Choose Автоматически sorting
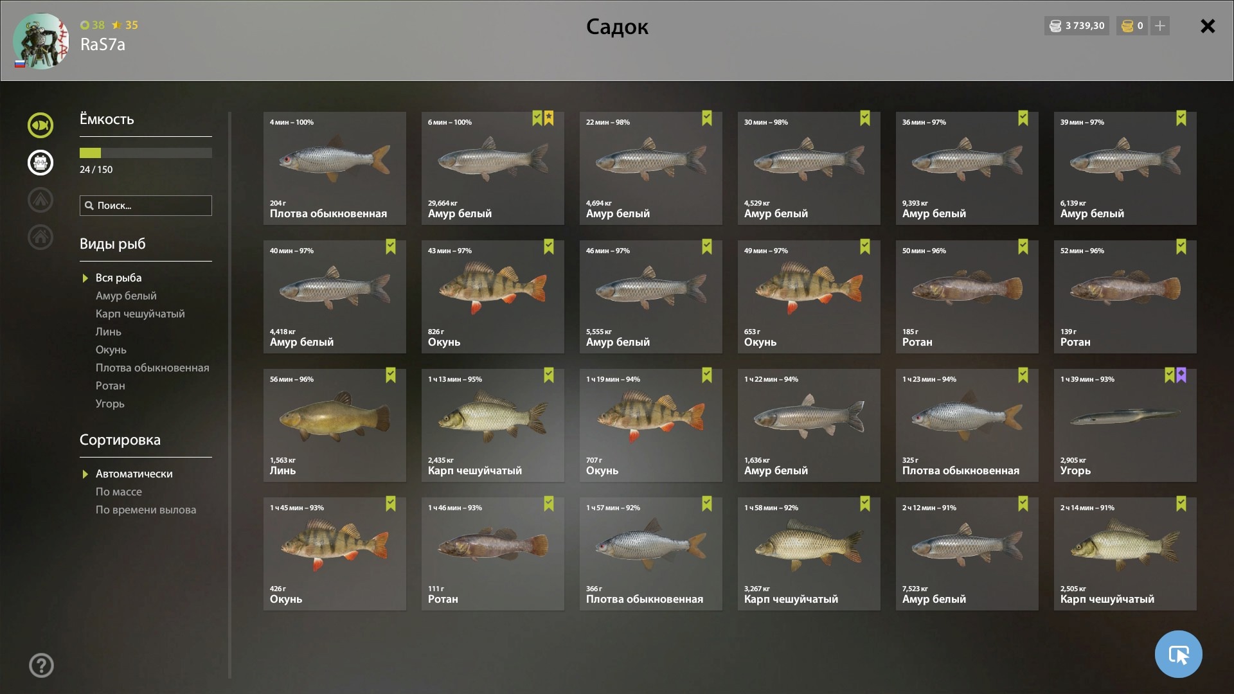This screenshot has width=1234, height=694. [134, 474]
